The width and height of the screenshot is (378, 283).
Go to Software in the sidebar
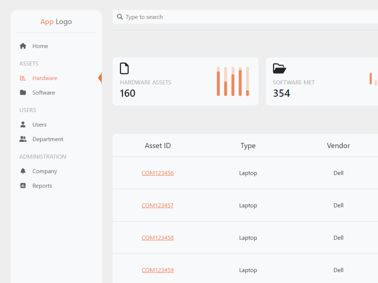(x=43, y=93)
